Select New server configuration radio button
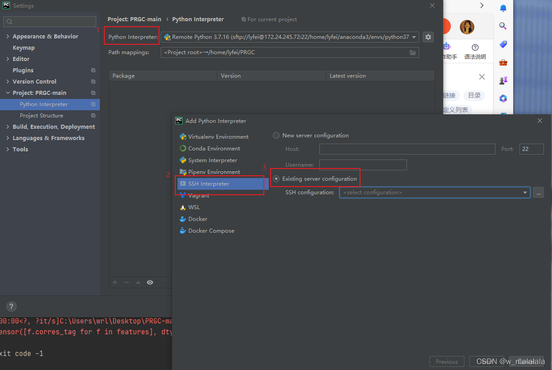The width and height of the screenshot is (552, 370). (276, 135)
